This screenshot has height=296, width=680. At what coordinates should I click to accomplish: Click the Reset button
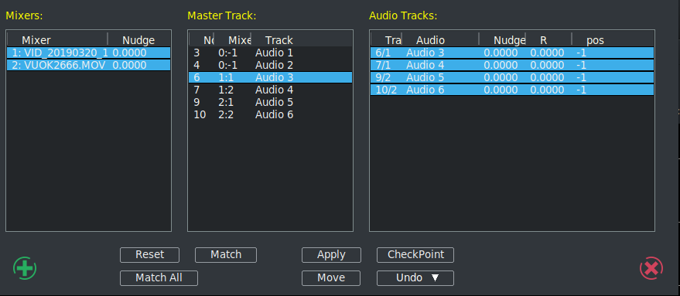(x=149, y=255)
